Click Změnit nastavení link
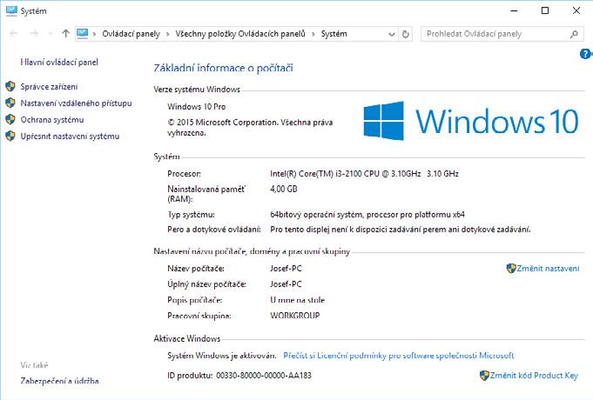Image resolution: width=593 pixels, height=400 pixels. (x=548, y=269)
